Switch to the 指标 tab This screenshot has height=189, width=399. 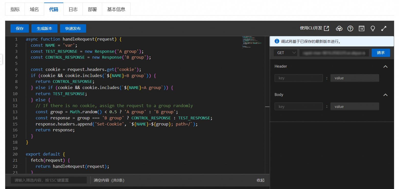pyautogui.click(x=15, y=9)
